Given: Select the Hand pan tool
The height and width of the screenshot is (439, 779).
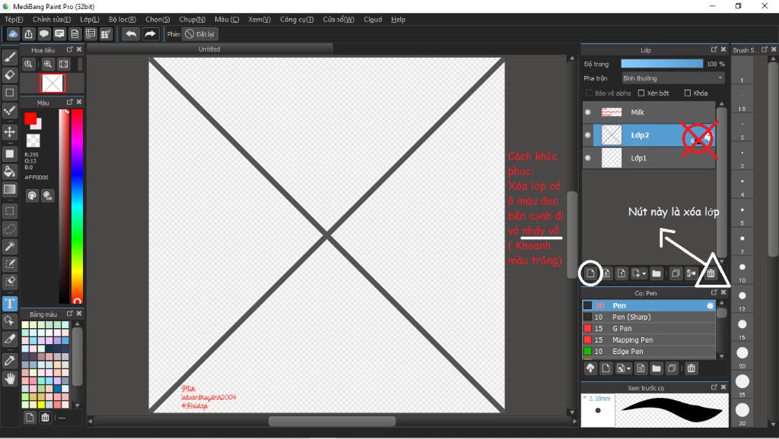Looking at the screenshot, I should click(9, 378).
